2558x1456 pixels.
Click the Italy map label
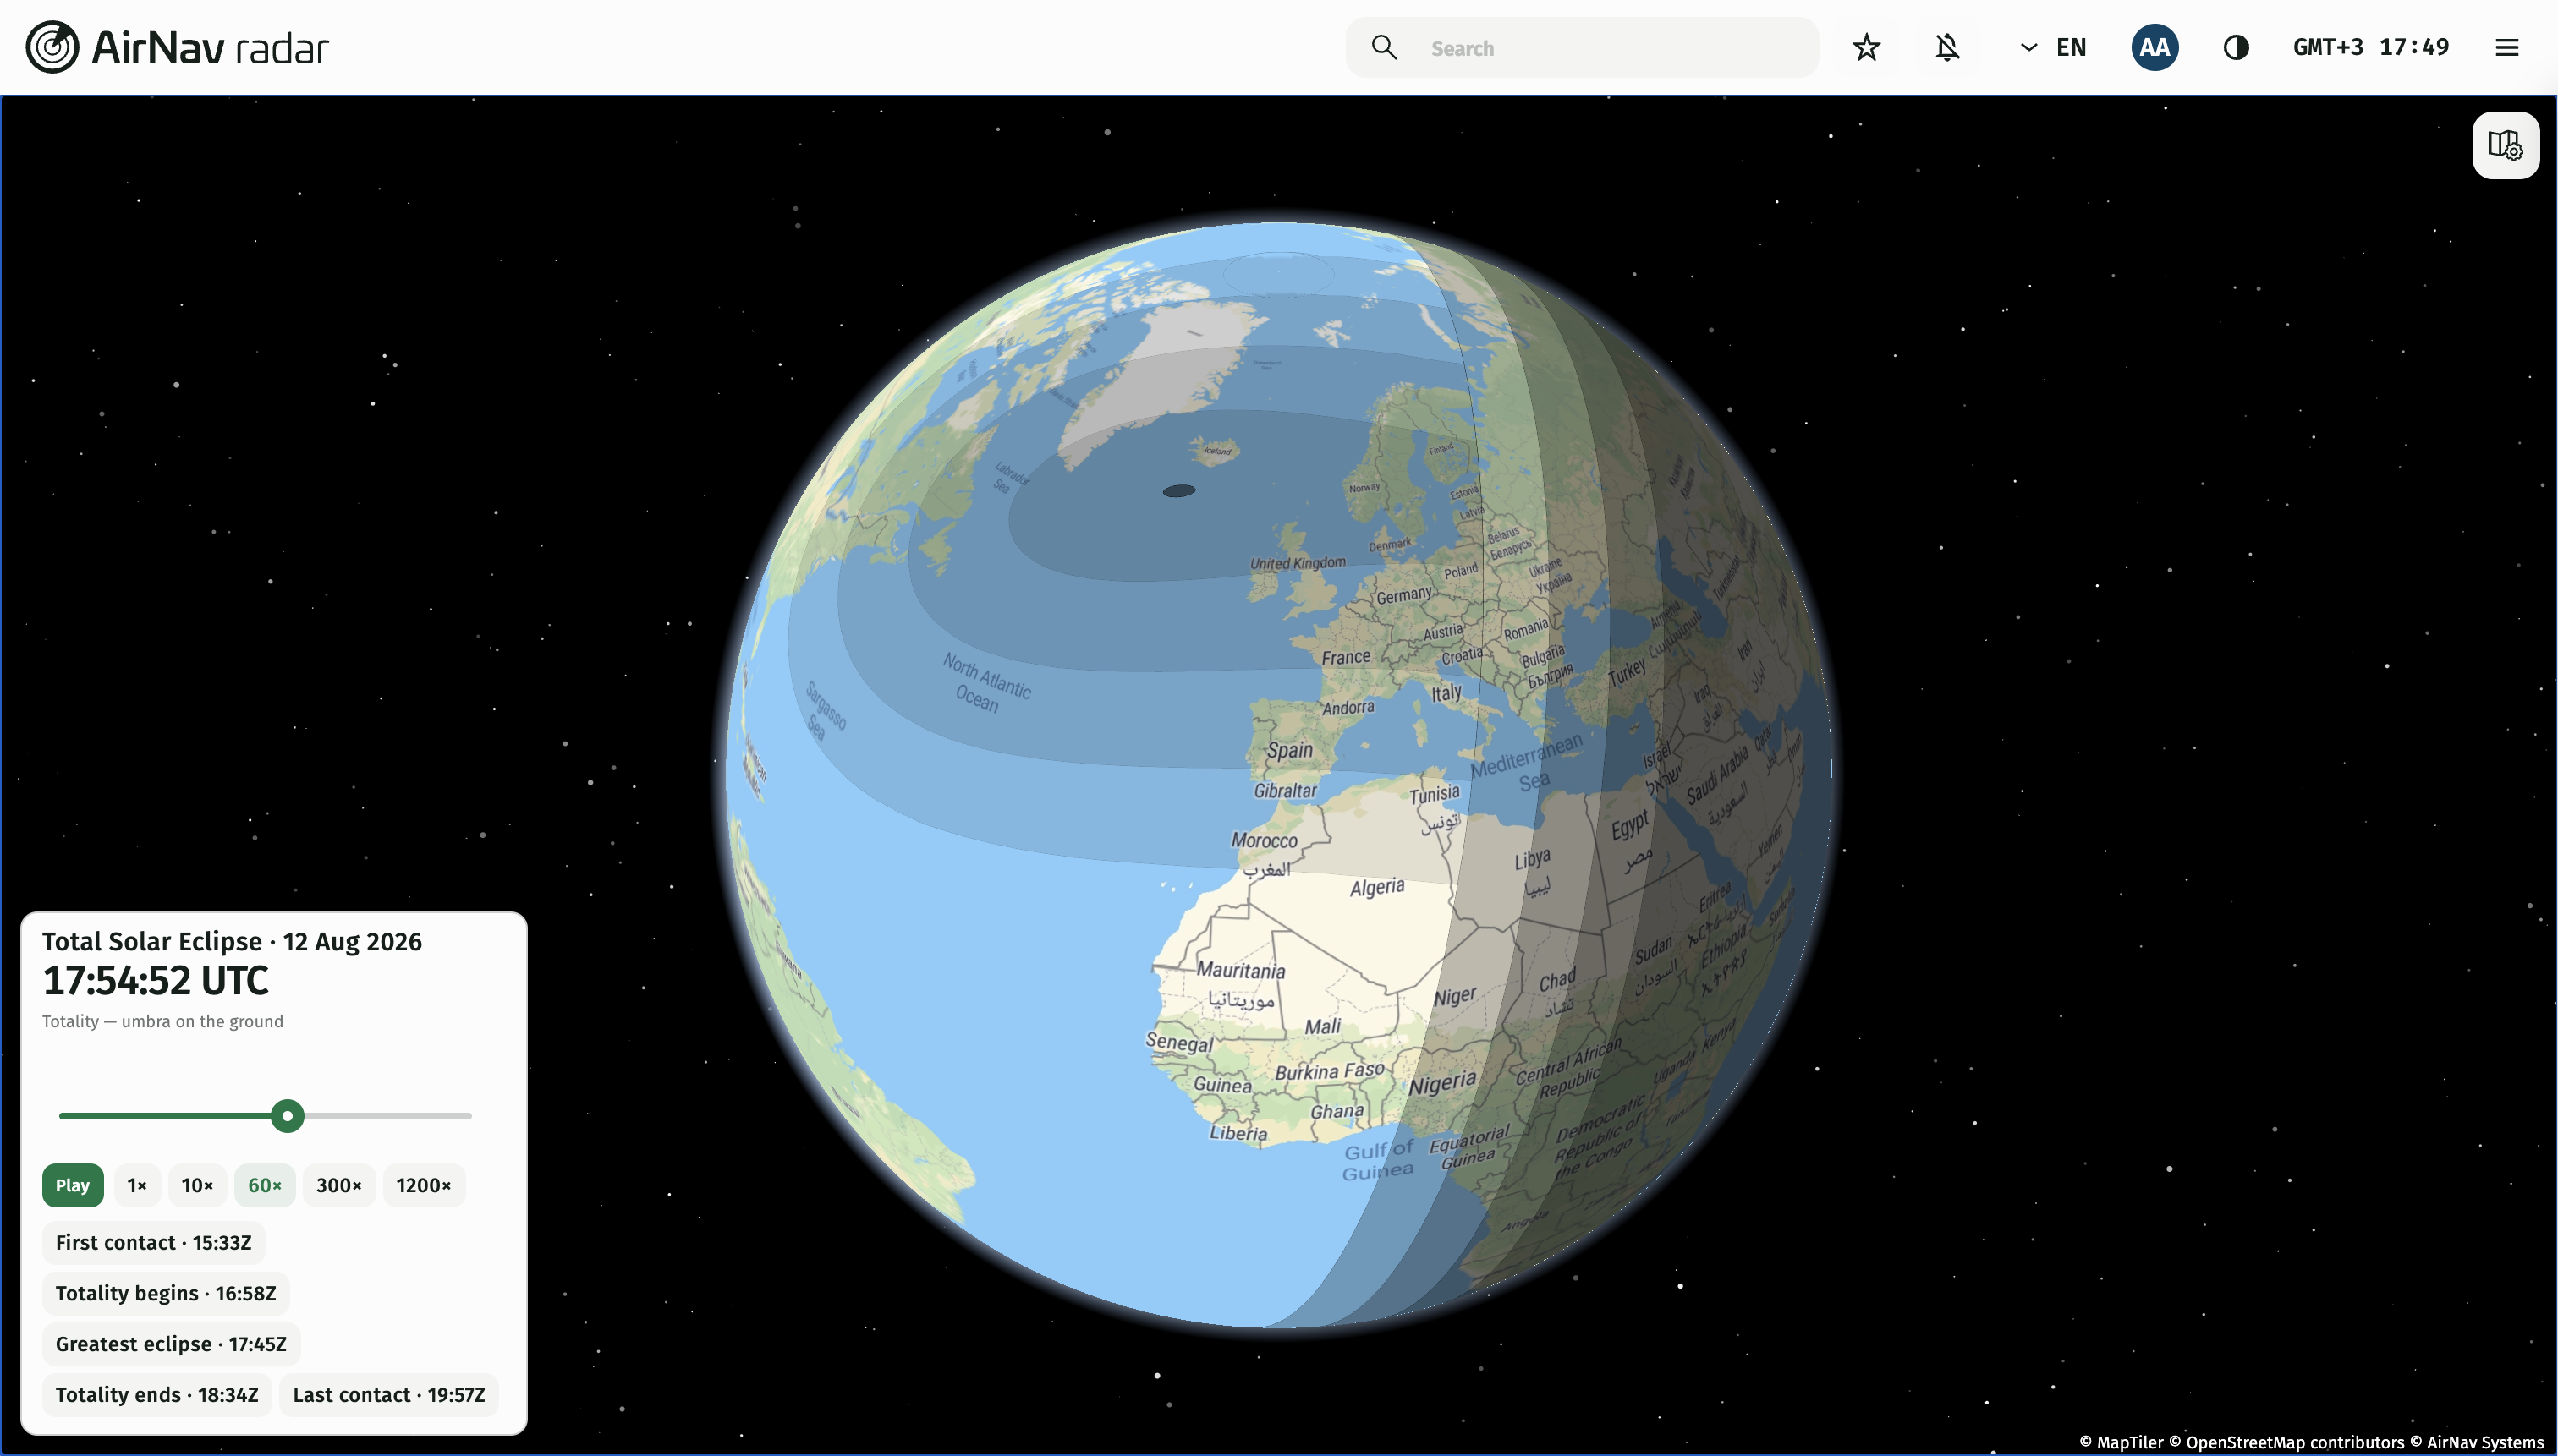click(1446, 692)
